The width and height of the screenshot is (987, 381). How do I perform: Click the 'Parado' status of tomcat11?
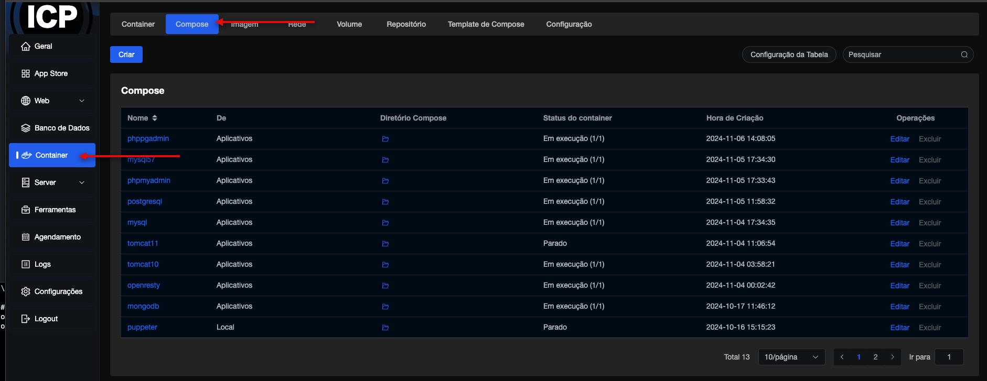(555, 243)
